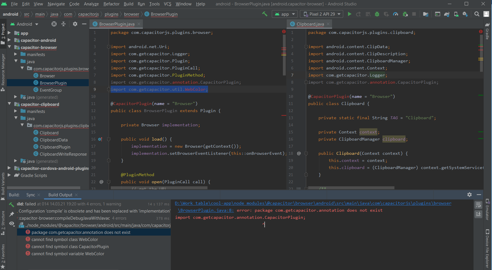Toggle the eye view options in Build panel
The image size is (492, 270).
12,224
